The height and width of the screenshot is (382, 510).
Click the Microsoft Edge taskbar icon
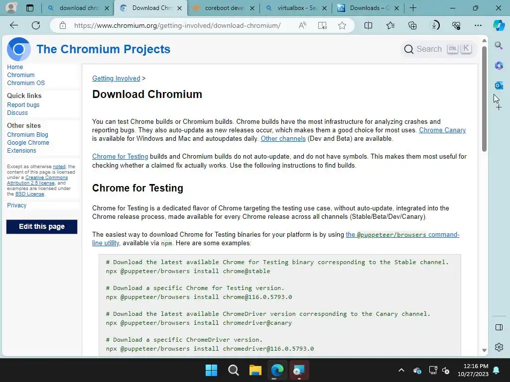(277, 370)
